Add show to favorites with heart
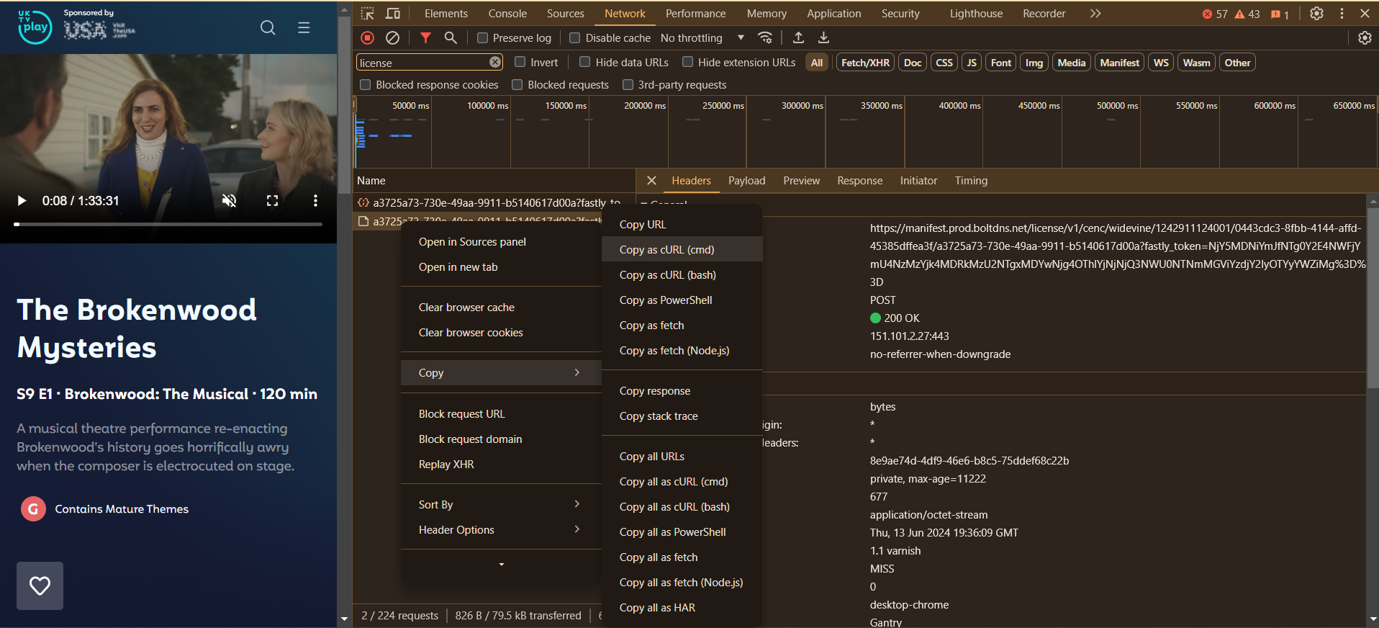The height and width of the screenshot is (628, 1379). click(40, 586)
